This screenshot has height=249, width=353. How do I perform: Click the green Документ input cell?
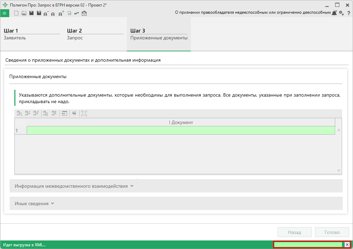point(181,130)
